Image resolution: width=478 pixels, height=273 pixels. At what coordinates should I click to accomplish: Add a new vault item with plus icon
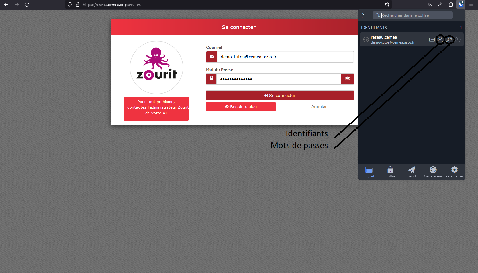(459, 15)
